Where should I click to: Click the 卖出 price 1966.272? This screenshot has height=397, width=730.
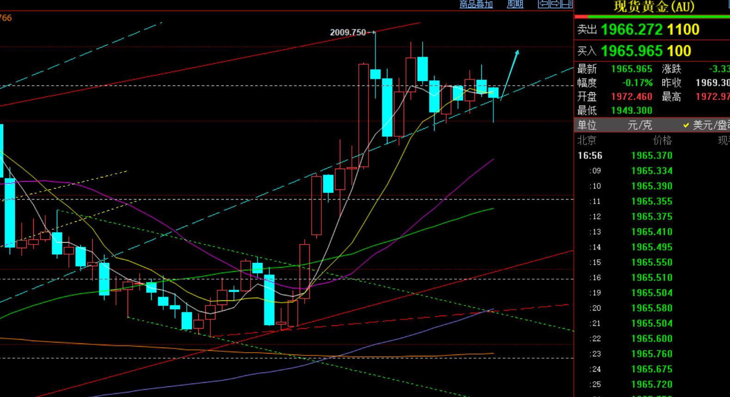click(632, 30)
